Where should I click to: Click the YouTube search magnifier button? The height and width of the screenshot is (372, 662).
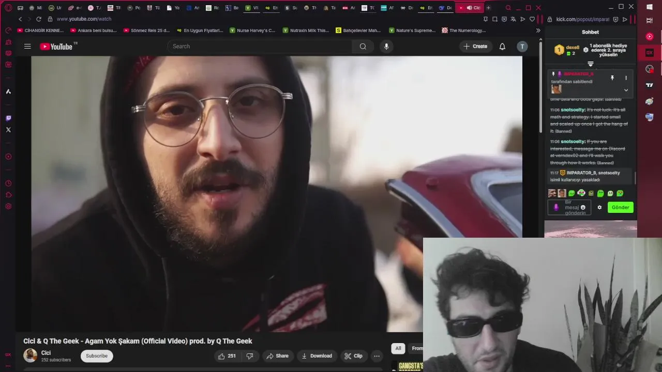[363, 47]
